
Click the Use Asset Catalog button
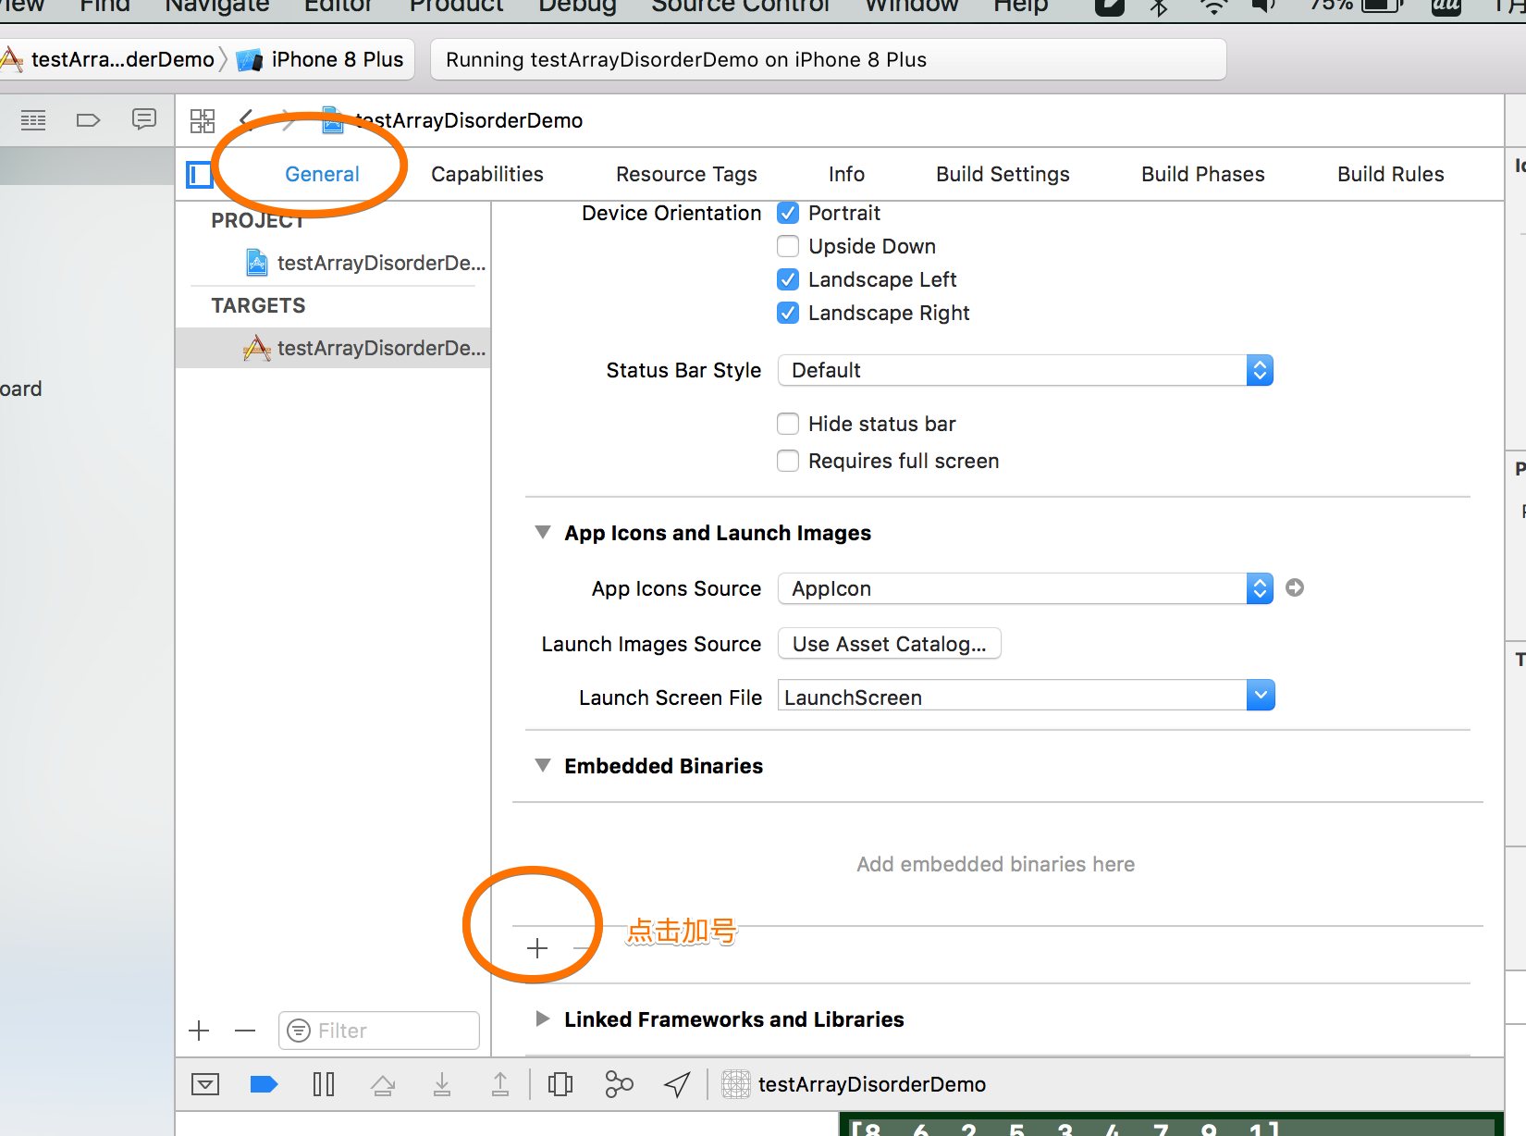[889, 644]
